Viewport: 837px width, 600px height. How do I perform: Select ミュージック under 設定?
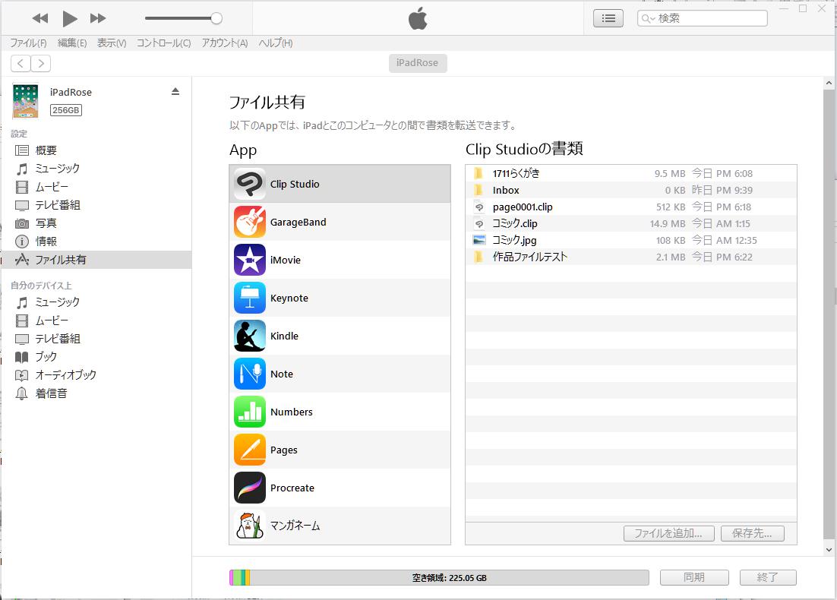pos(96,169)
